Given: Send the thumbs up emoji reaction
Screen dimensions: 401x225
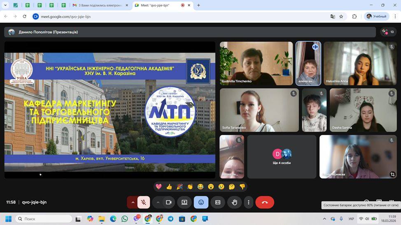Looking at the screenshot, I should click(169, 187).
